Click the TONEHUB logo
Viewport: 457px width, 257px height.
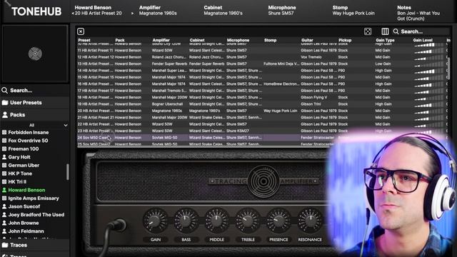36,11
